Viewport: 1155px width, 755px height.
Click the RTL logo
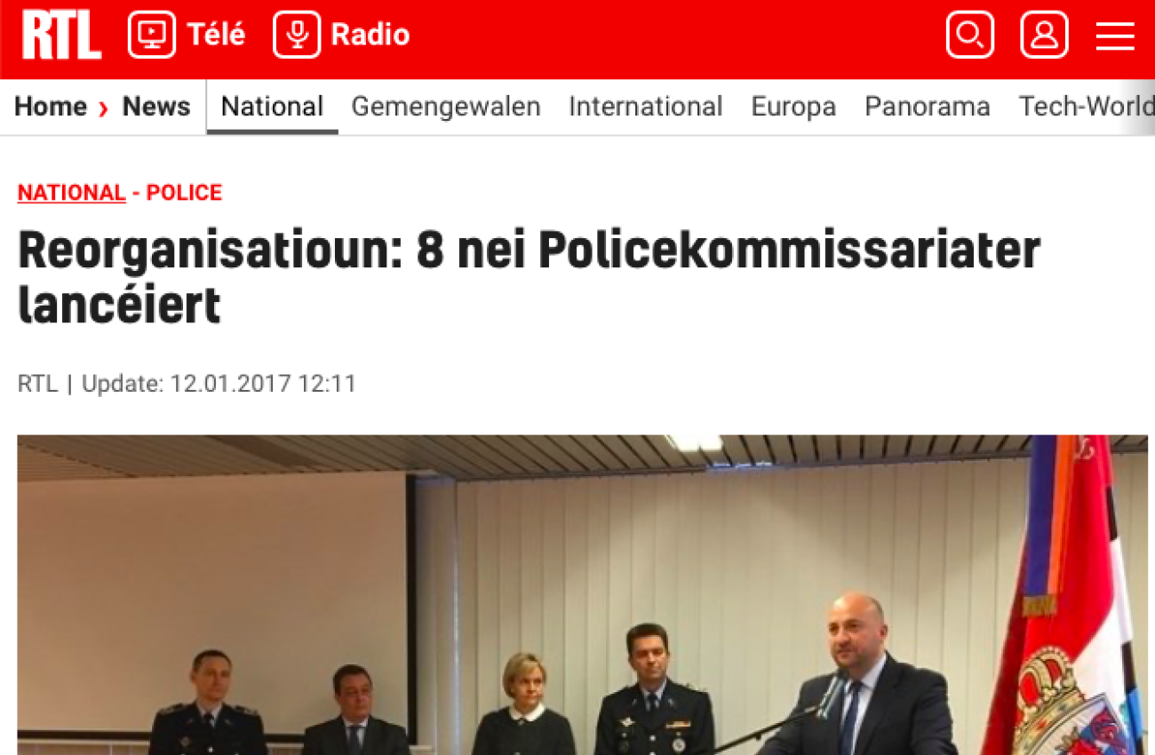coord(62,36)
